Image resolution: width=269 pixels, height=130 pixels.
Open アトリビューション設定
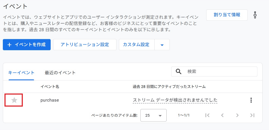point(85,45)
